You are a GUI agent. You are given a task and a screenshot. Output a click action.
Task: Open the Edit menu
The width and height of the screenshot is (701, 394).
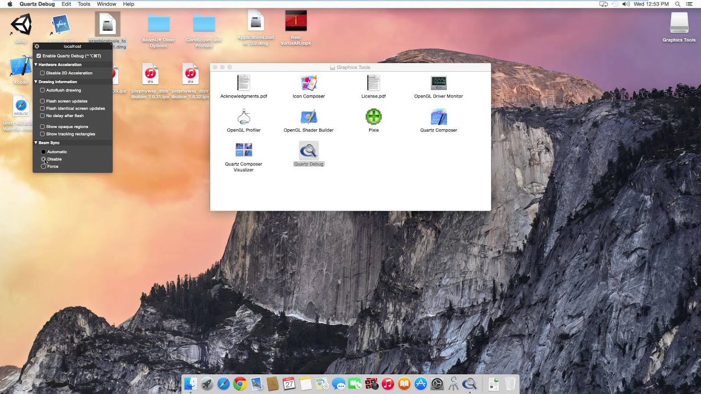(66, 4)
